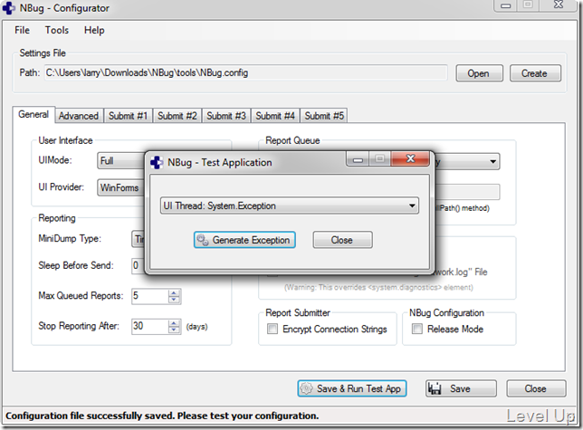Decrease Max Queued Reports with down arrow
This screenshot has width=583, height=430.
[x=174, y=300]
